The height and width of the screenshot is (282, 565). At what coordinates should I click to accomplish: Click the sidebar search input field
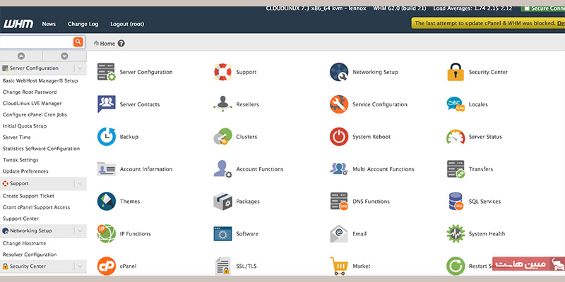pyautogui.click(x=35, y=42)
